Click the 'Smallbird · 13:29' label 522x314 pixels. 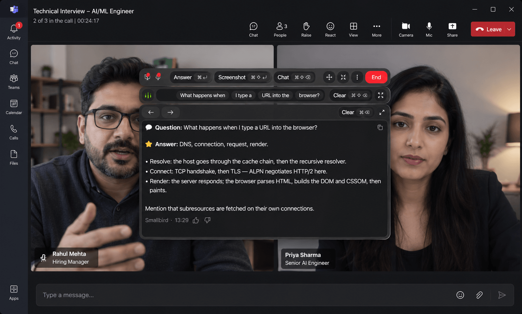tap(167, 220)
